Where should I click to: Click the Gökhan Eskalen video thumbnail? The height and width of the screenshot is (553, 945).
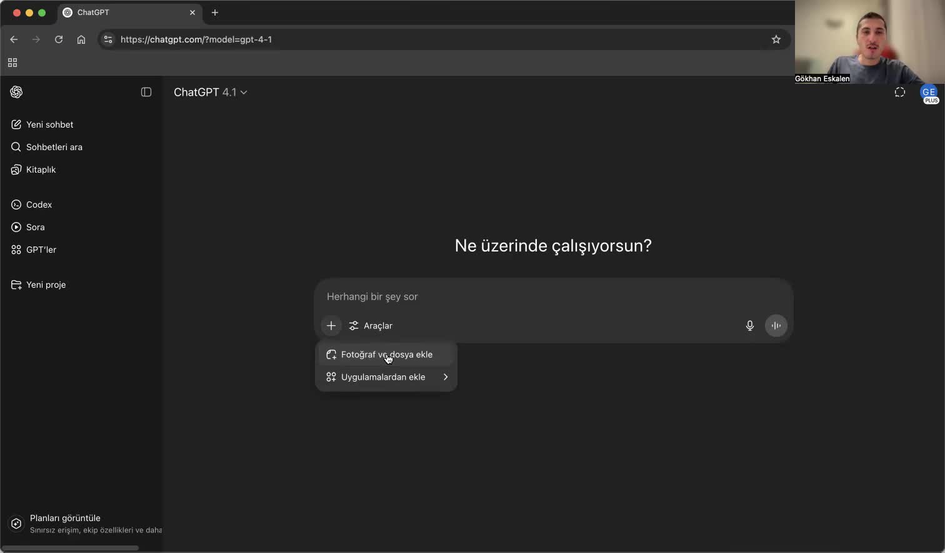coord(870,42)
